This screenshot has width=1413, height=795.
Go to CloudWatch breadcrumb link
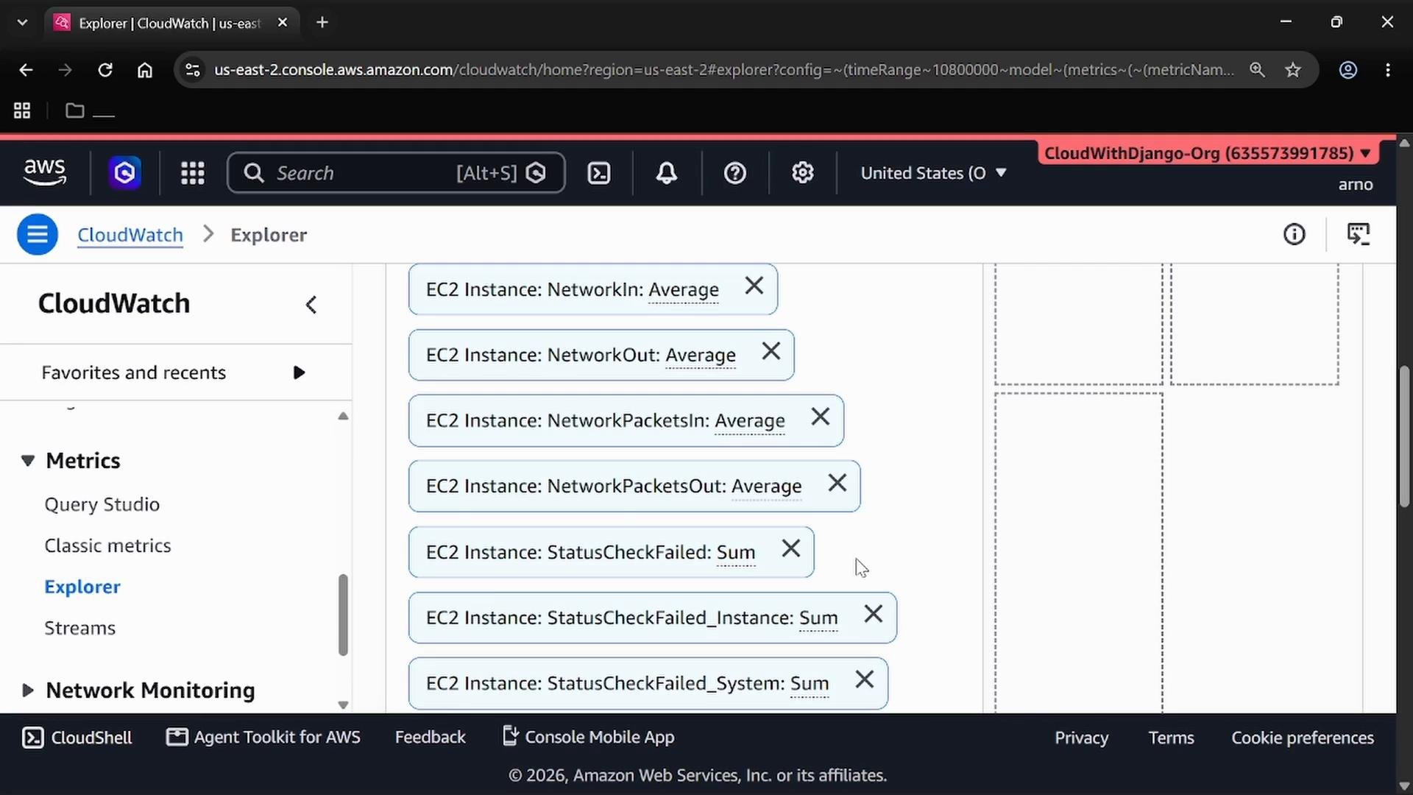130,235
